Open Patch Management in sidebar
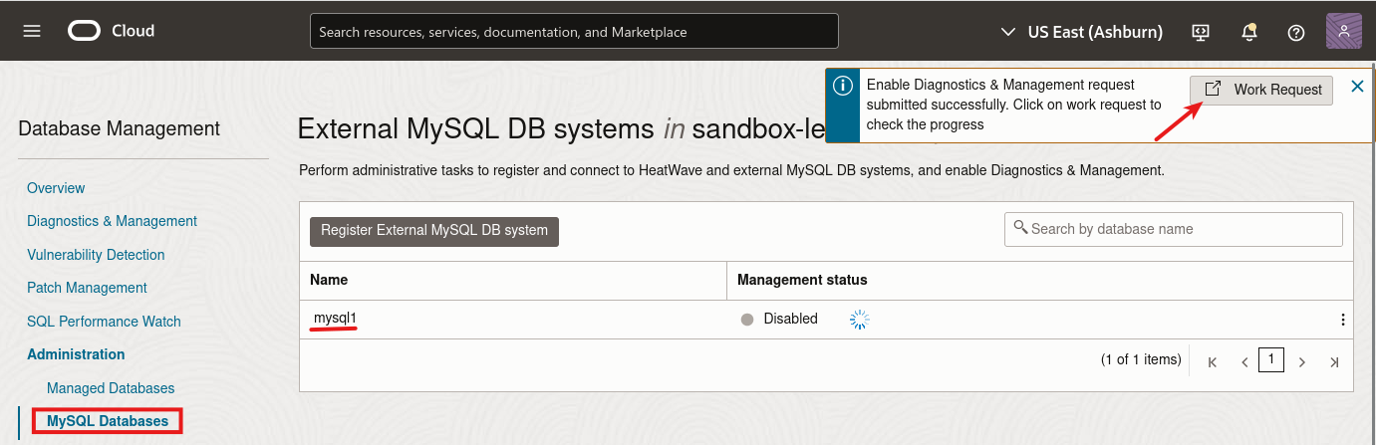1376x445 pixels. tap(87, 288)
